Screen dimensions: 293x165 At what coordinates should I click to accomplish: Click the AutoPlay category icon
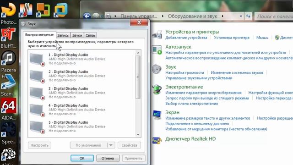click(x=157, y=50)
